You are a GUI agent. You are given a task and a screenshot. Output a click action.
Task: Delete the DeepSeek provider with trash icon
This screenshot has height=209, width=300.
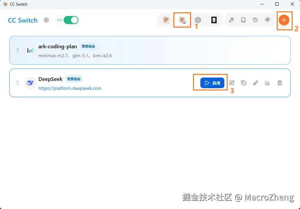tap(280, 83)
